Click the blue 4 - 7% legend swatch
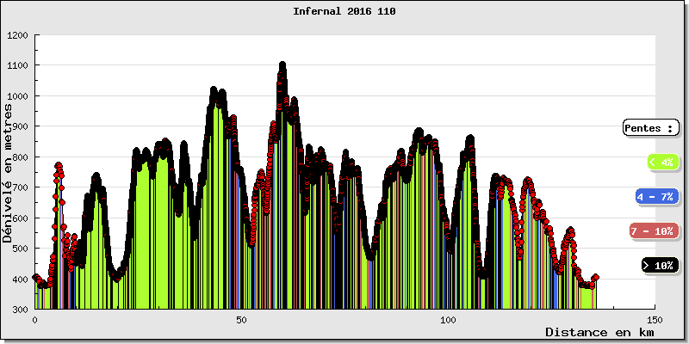 click(x=655, y=197)
